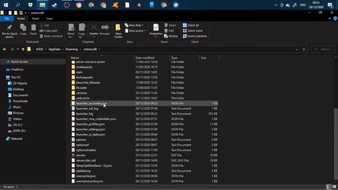
Task: Open Windows Start menu
Action: 6,5
